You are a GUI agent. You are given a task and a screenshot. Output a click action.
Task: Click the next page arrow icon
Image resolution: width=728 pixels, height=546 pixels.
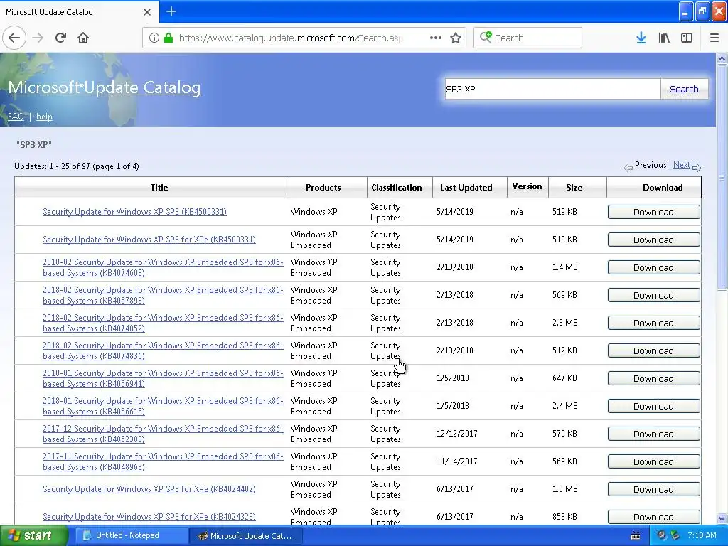point(697,168)
